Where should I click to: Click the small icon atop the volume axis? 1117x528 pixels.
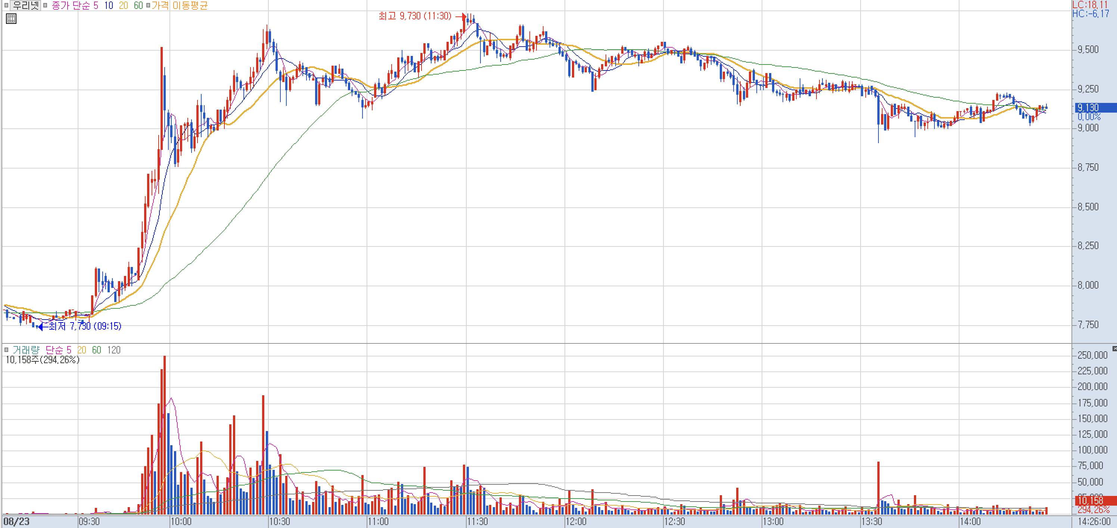point(1114,349)
